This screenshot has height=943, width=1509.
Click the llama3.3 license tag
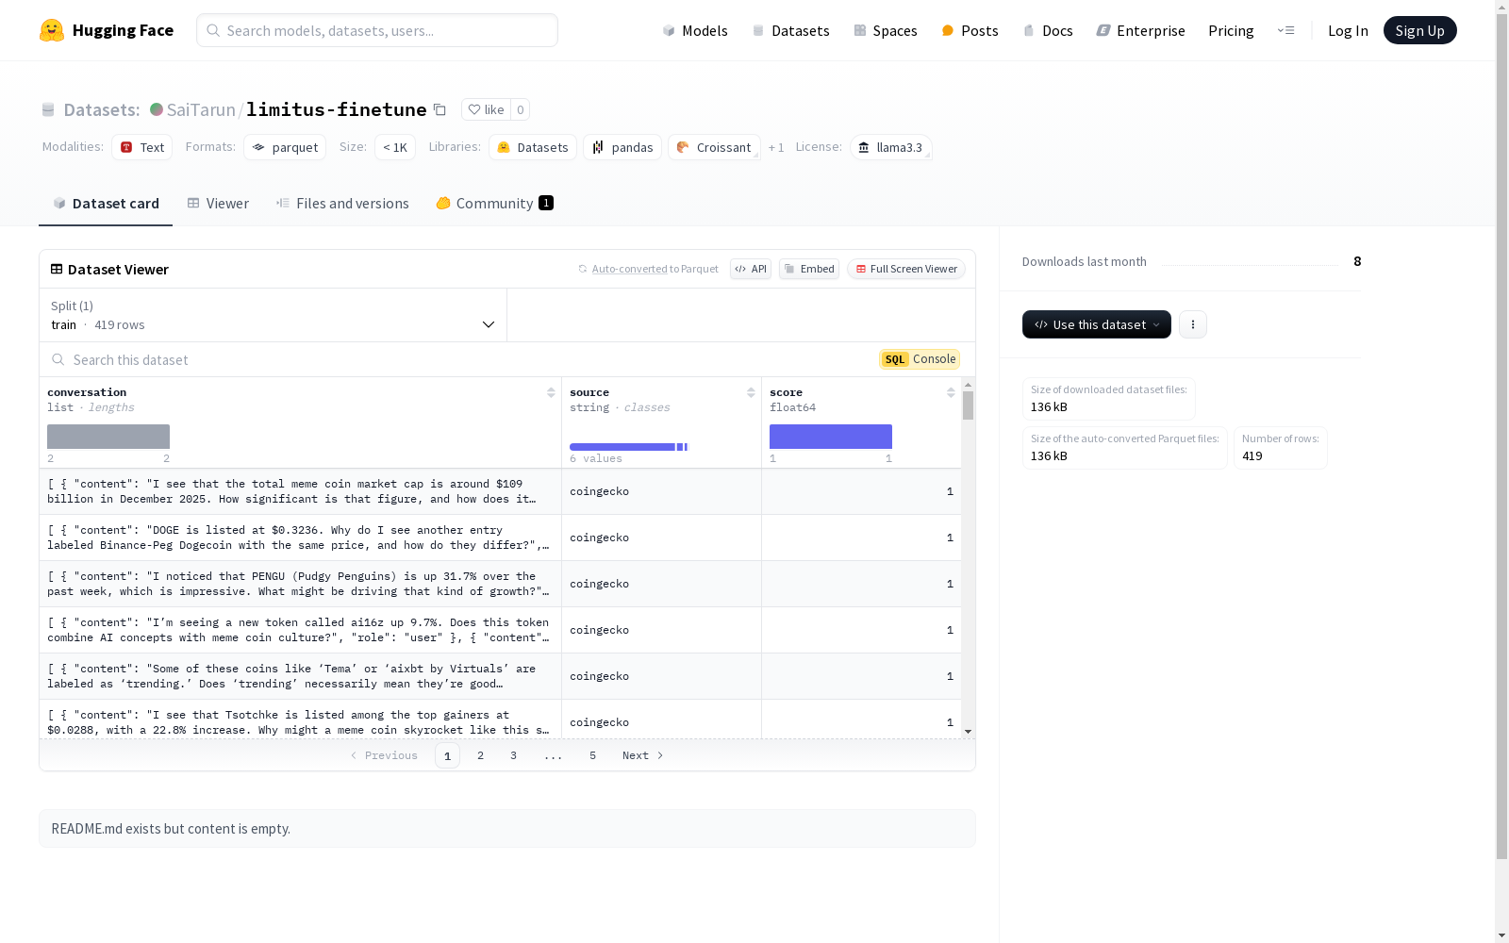coord(891,147)
